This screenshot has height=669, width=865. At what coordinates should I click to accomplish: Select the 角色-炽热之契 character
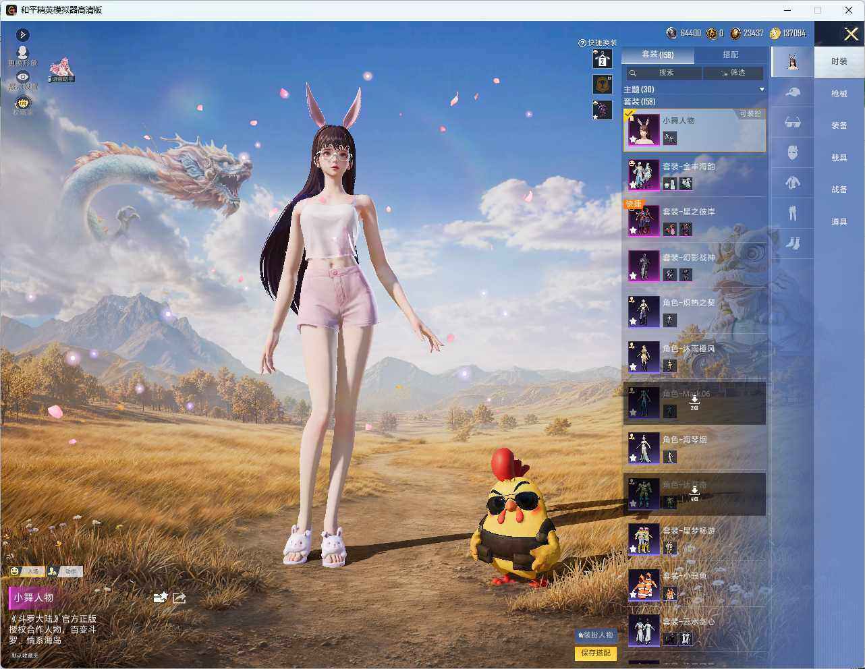(x=695, y=311)
